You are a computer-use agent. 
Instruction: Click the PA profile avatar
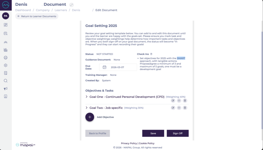[6, 16]
